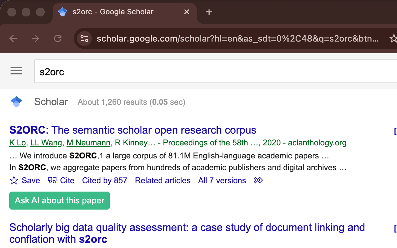Open site information icon in address bar
The image size is (397, 248).
(84, 38)
